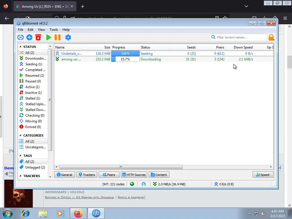
Task: Collapse the CATEGORIES section
Action: [20, 135]
